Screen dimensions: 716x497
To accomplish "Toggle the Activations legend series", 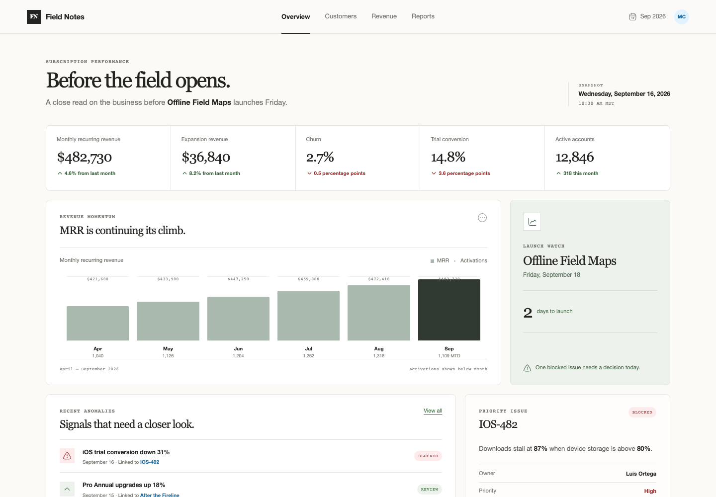I will pos(470,261).
